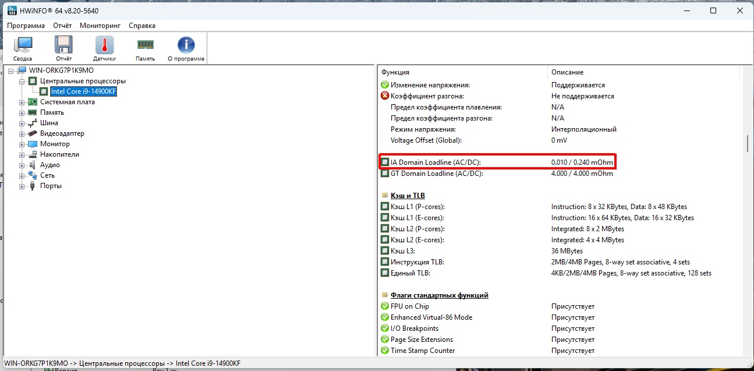
Task: Click the drive icon beside Накопители
Action: pyautogui.click(x=33, y=154)
